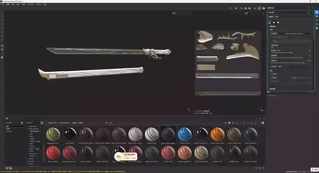Click the environment map selection button
The width and height of the screenshot is (319, 173).
tap(294, 34)
